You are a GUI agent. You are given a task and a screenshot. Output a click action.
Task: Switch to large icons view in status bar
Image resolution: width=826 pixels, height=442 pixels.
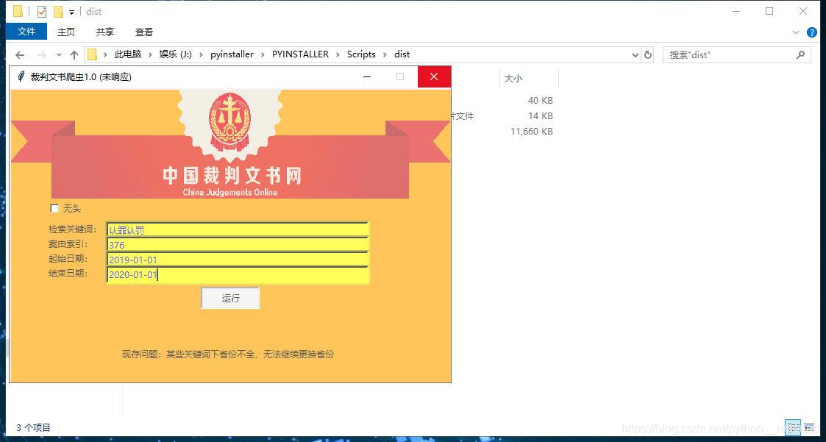pyautogui.click(x=808, y=427)
